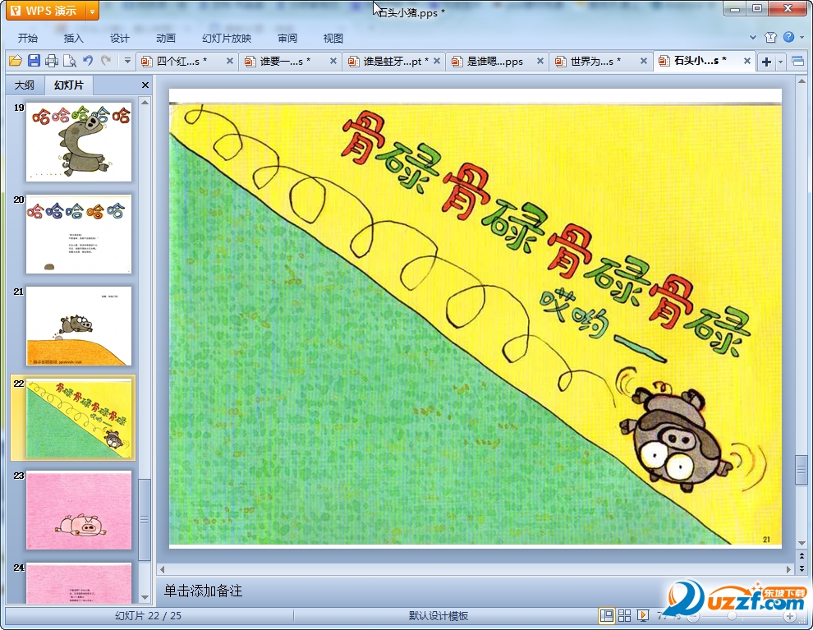
Task: Click horizontal scrollbar right arrow
Action: [x=788, y=569]
